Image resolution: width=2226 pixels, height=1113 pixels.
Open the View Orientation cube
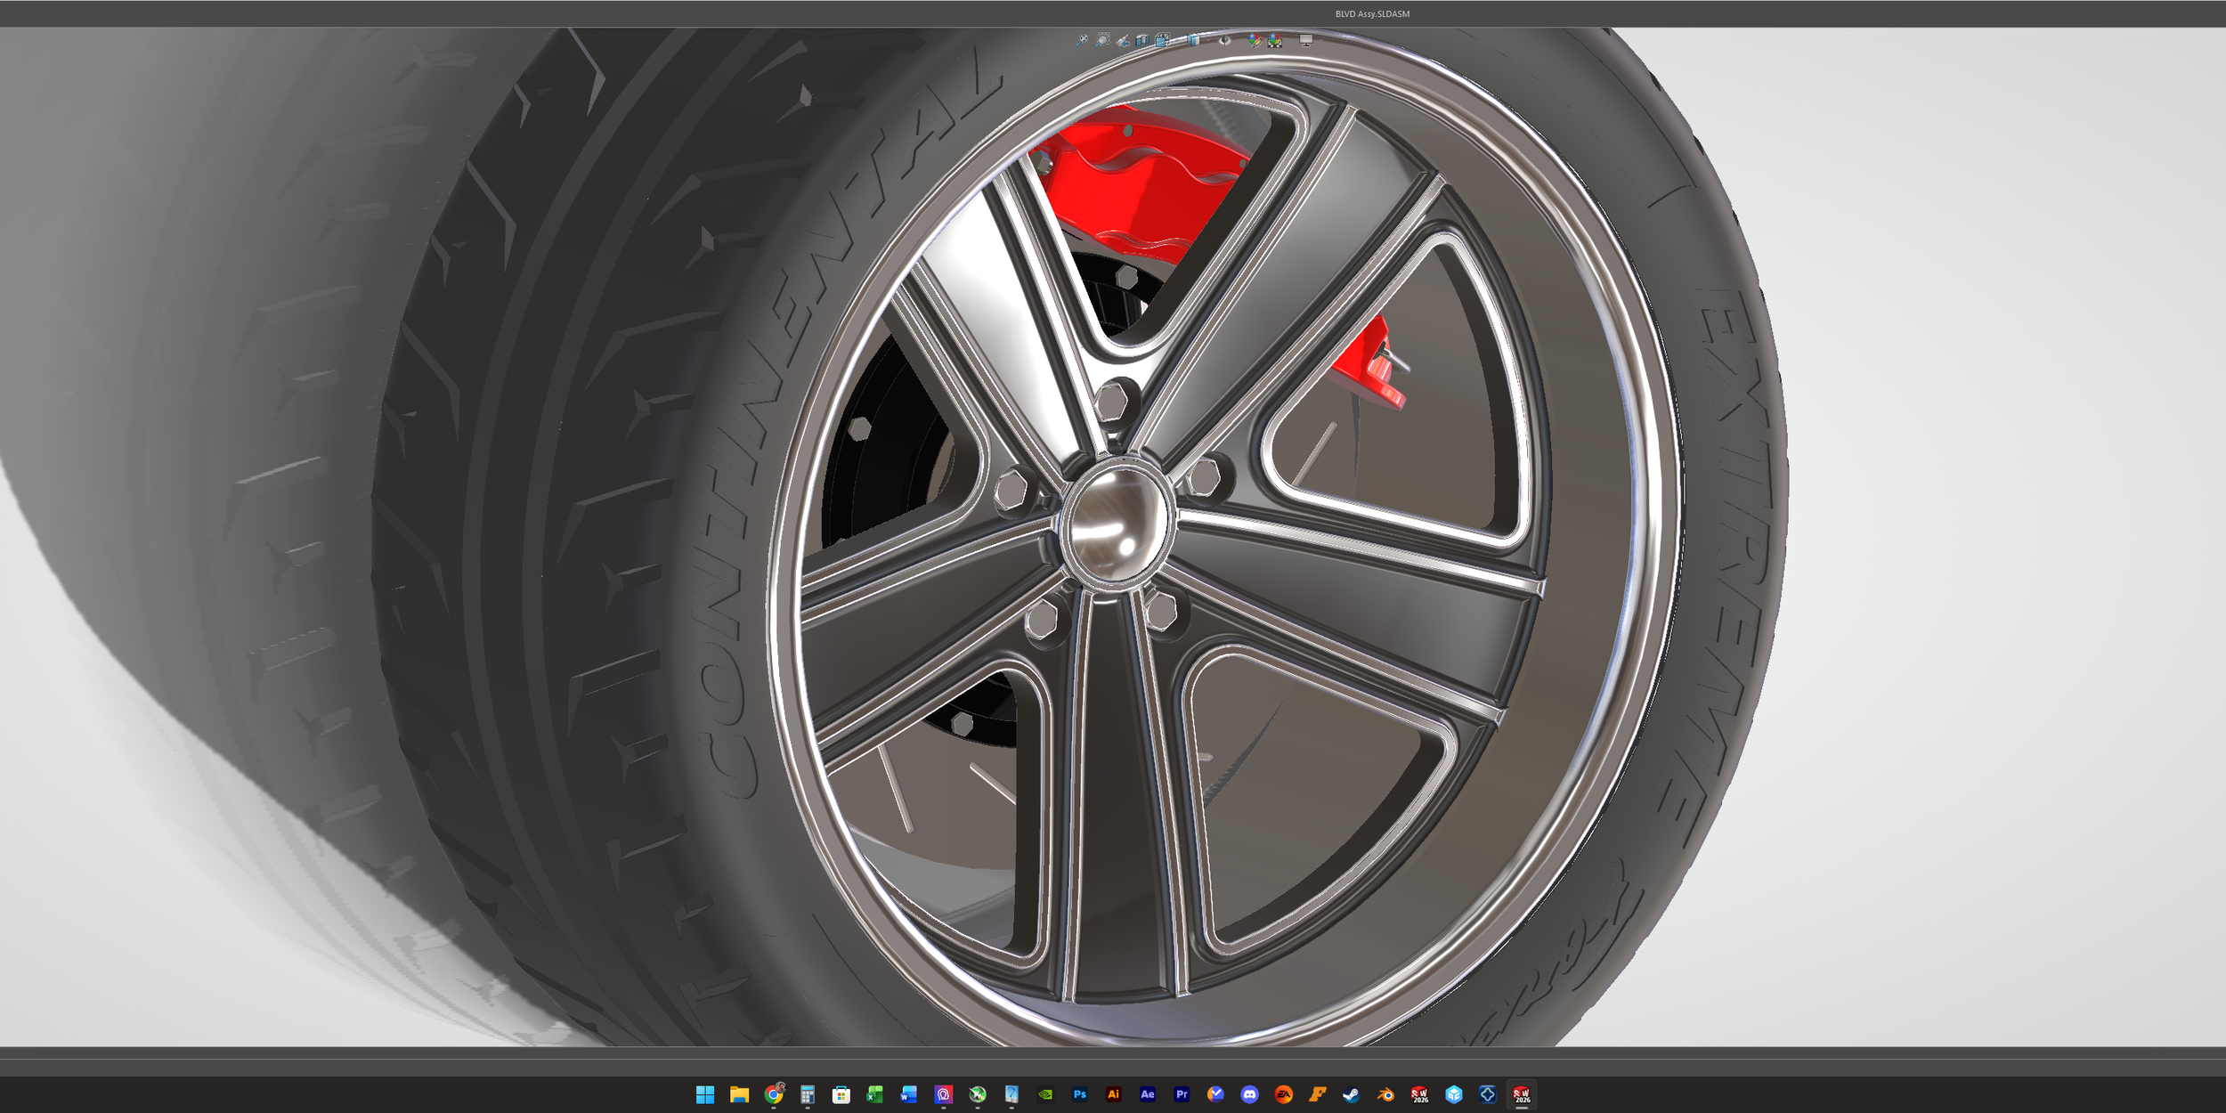[x=1163, y=40]
